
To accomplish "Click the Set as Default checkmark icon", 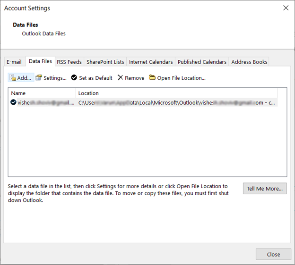I will pos(74,77).
